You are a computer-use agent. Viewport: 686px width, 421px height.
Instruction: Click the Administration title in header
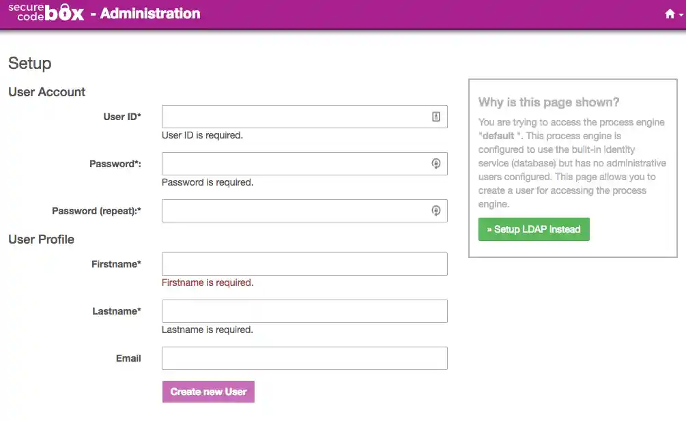tap(150, 13)
